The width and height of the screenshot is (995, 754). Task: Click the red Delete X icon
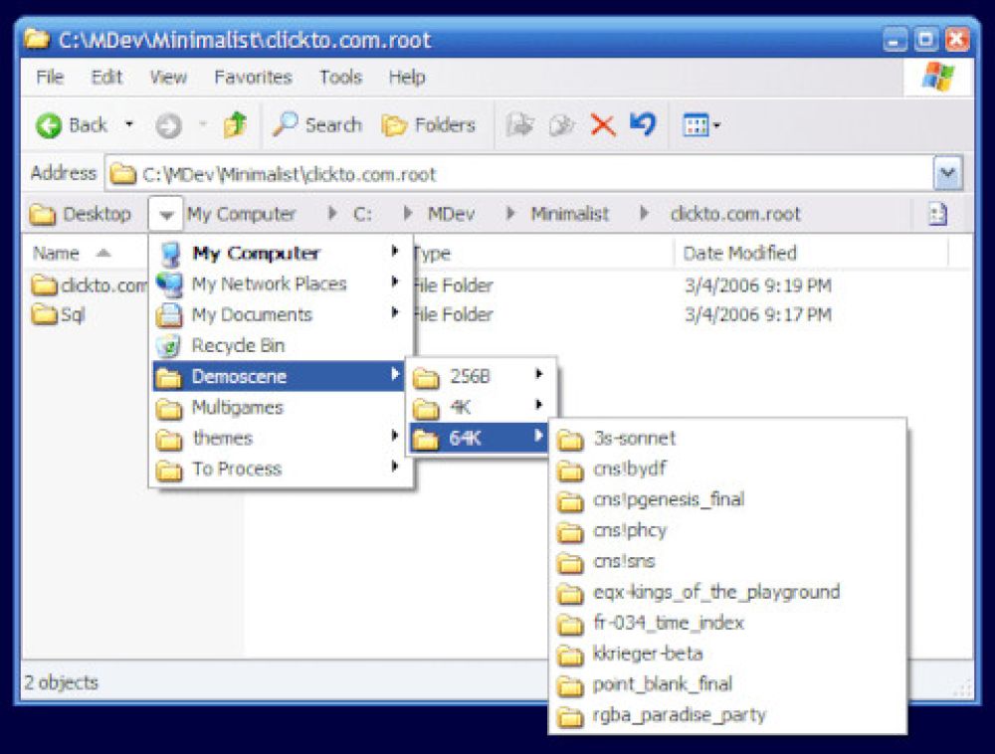602,125
